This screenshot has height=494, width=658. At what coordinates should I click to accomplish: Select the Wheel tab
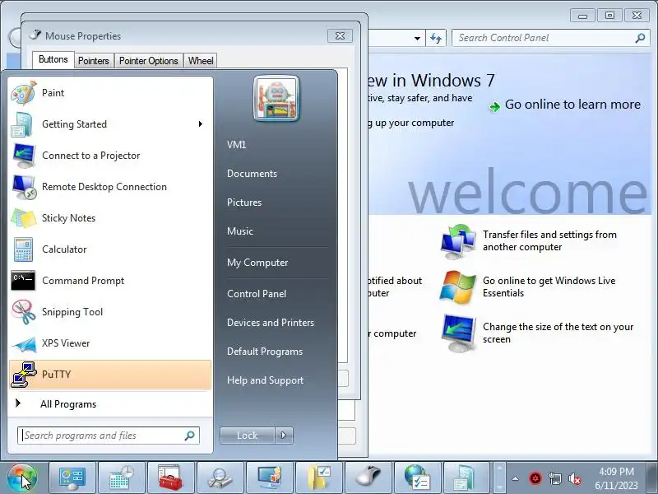[x=201, y=61]
